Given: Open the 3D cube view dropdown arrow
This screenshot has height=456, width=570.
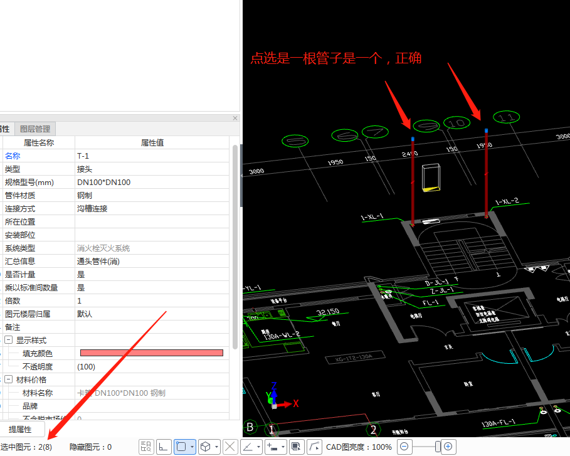Looking at the screenshot, I should coord(217,447).
